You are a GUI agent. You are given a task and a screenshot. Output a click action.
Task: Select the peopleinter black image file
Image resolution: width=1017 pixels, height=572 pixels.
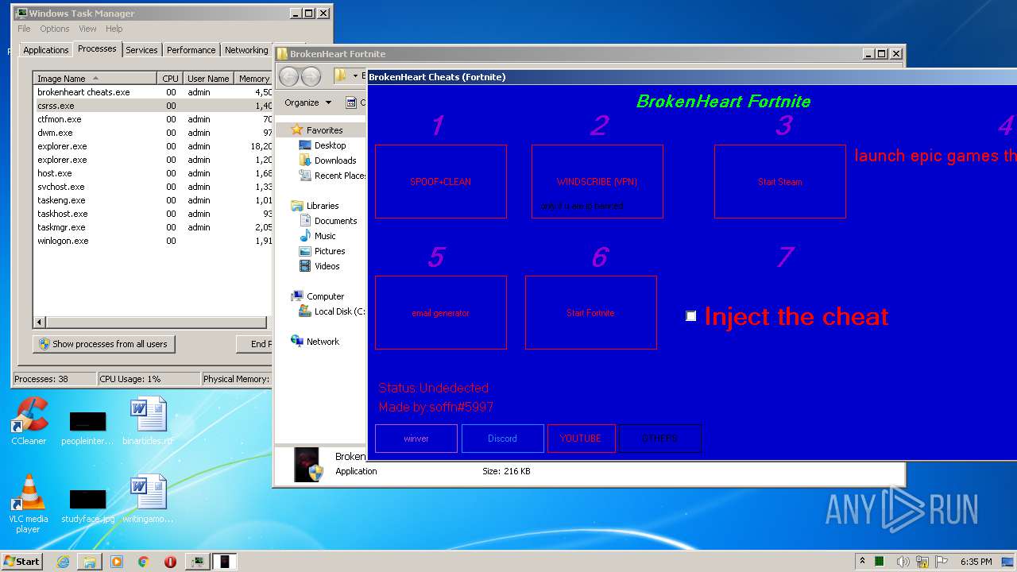(x=87, y=427)
